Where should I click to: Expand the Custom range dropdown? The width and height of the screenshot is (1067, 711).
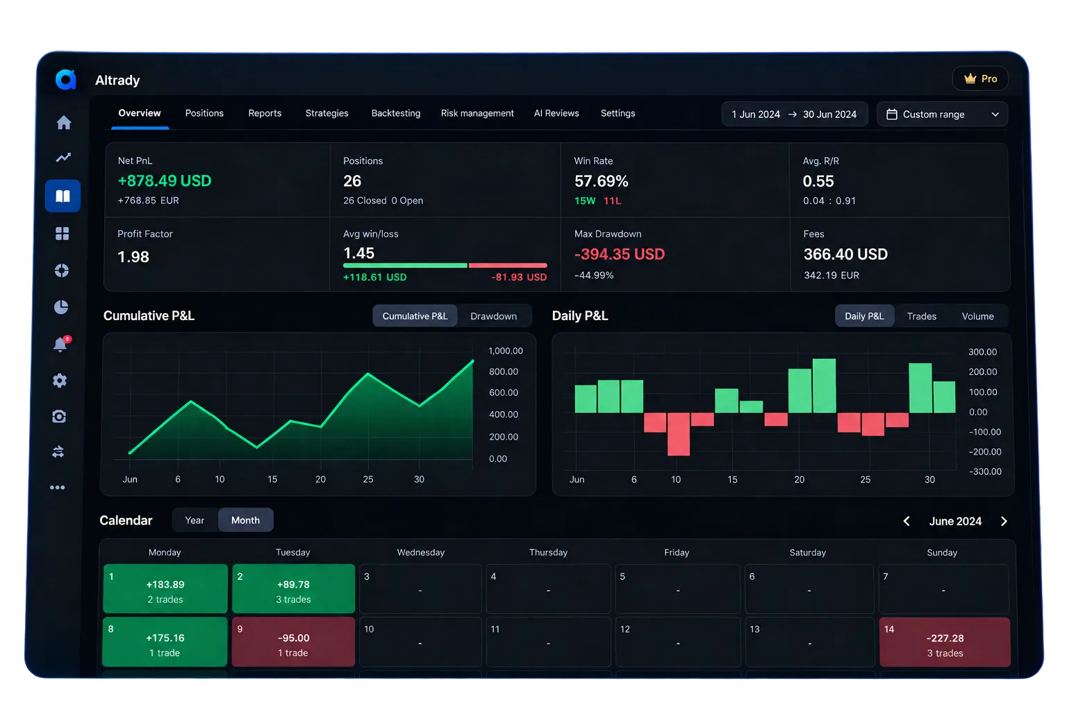pyautogui.click(x=942, y=114)
